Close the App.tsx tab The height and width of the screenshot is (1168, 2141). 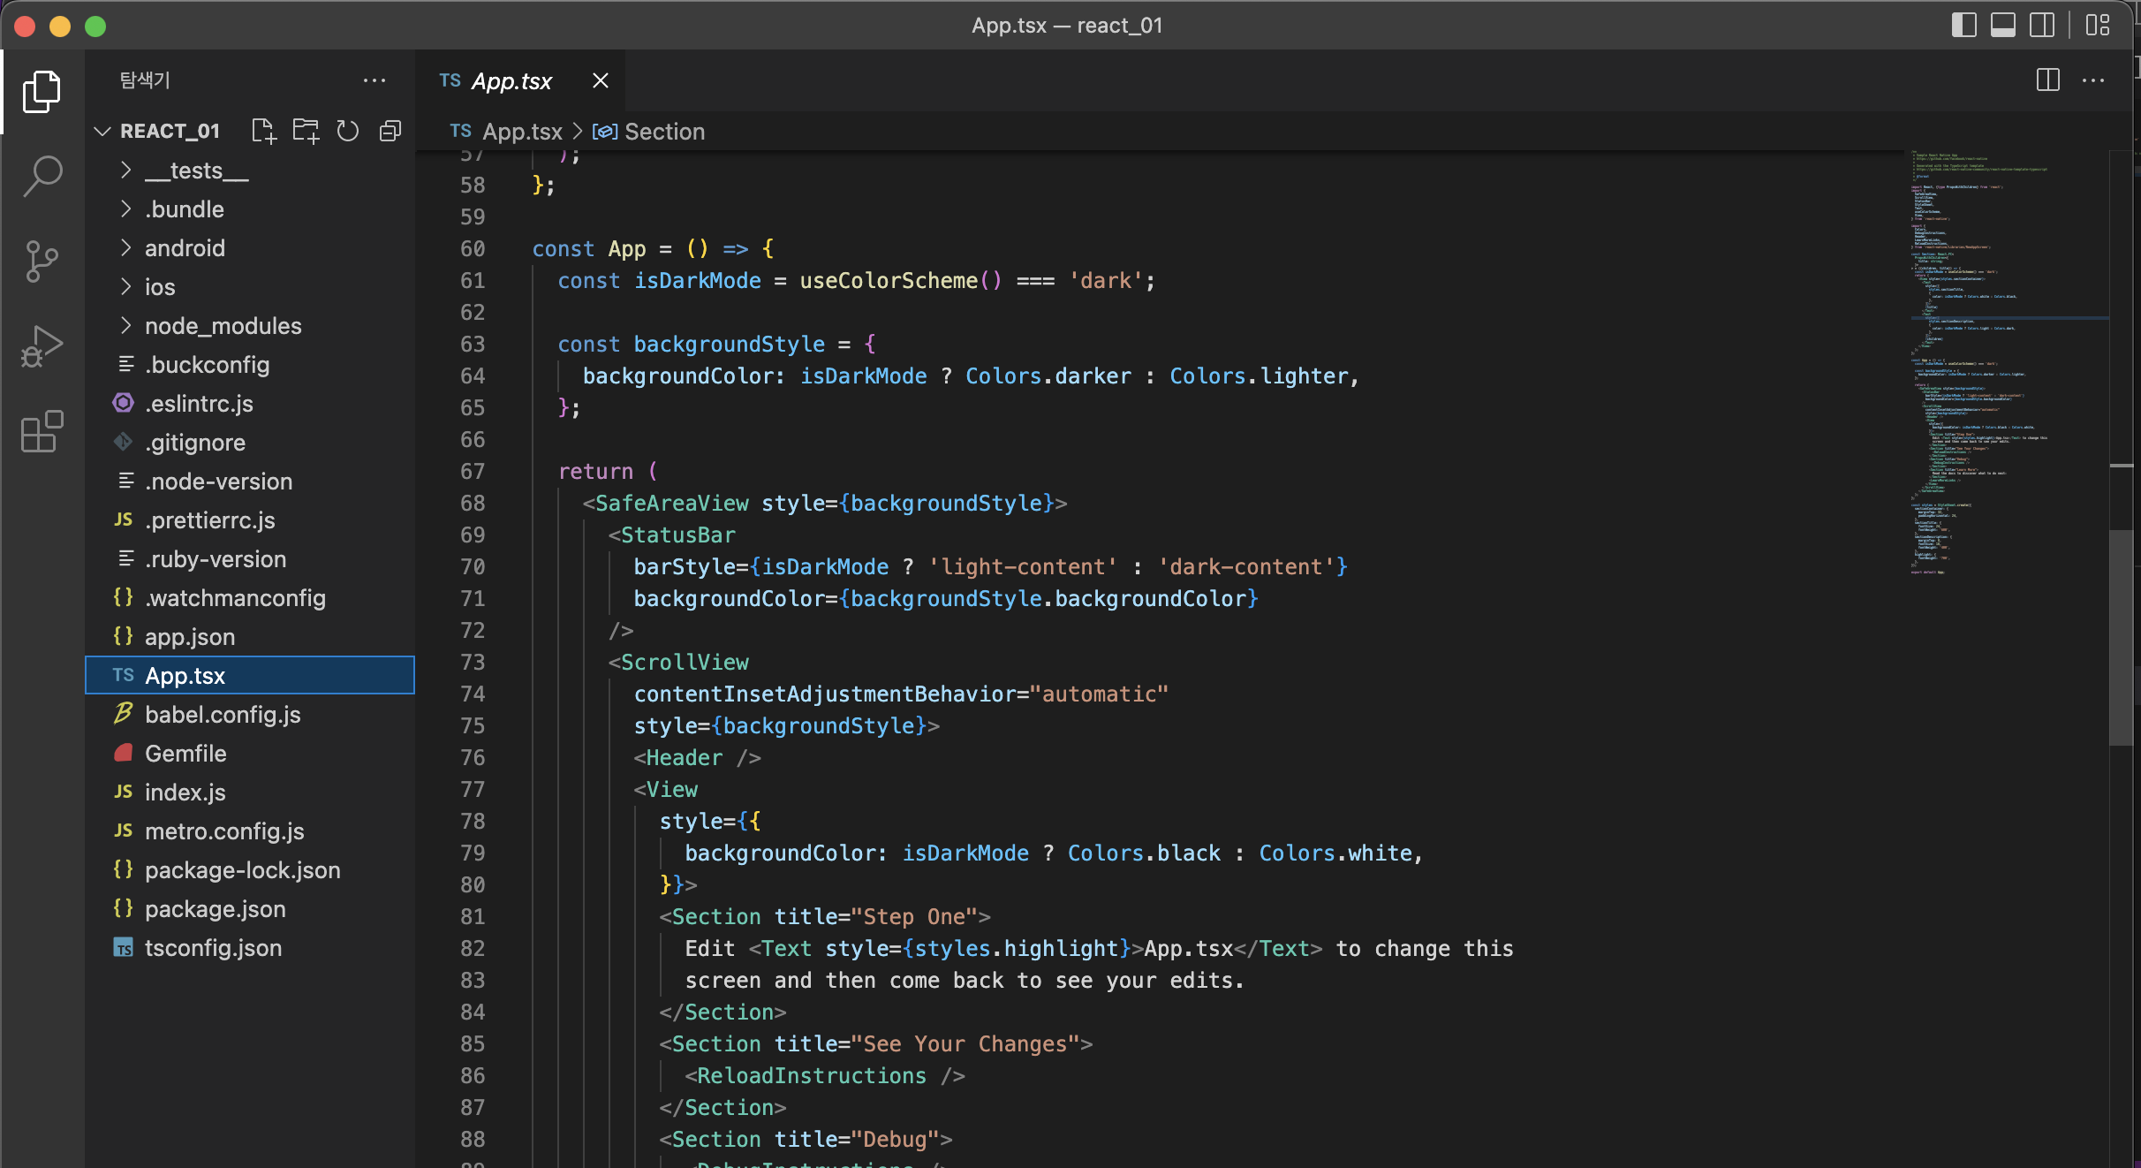pyautogui.click(x=601, y=81)
